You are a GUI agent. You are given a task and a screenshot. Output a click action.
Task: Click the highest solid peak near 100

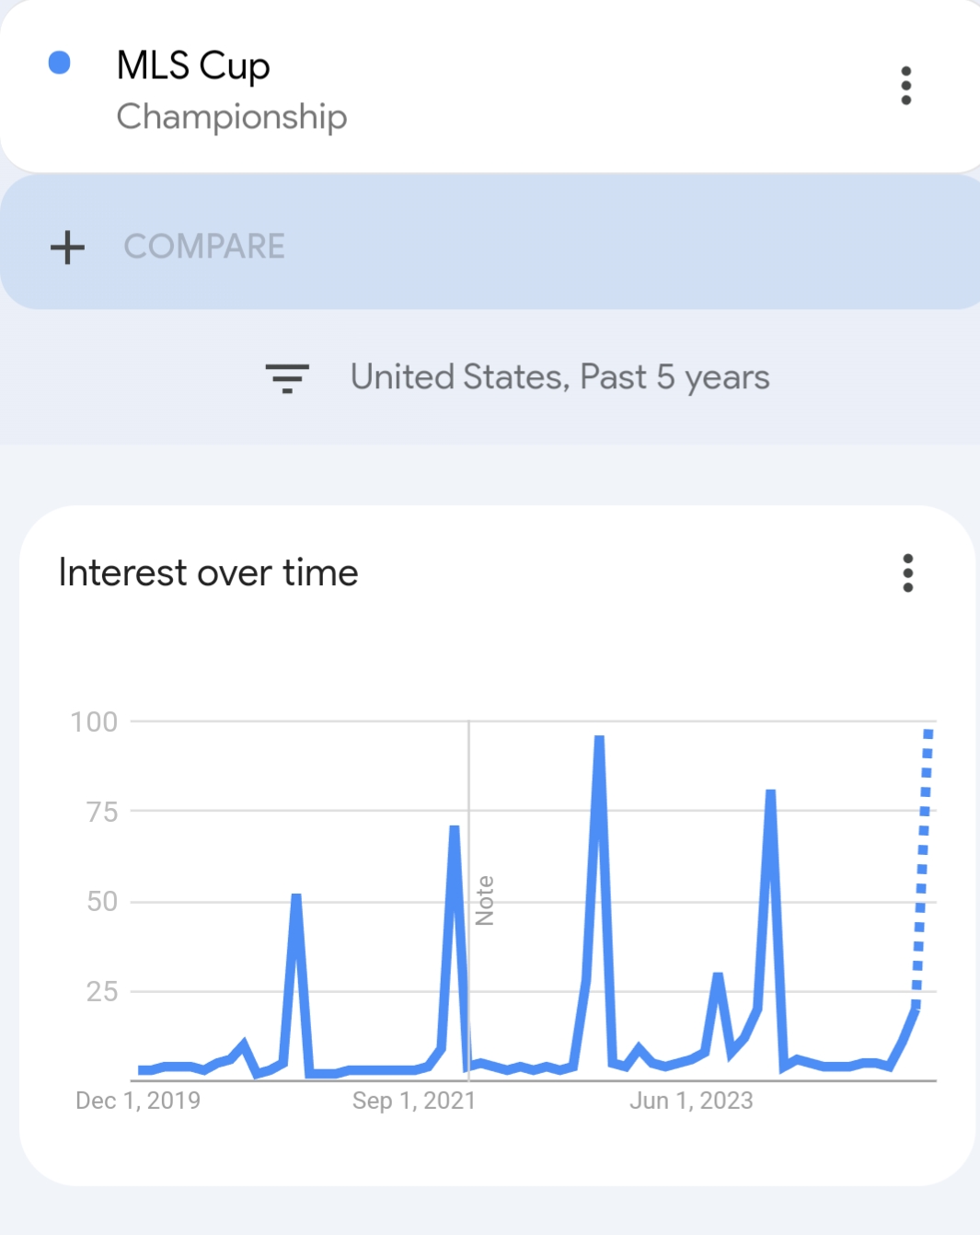click(599, 739)
